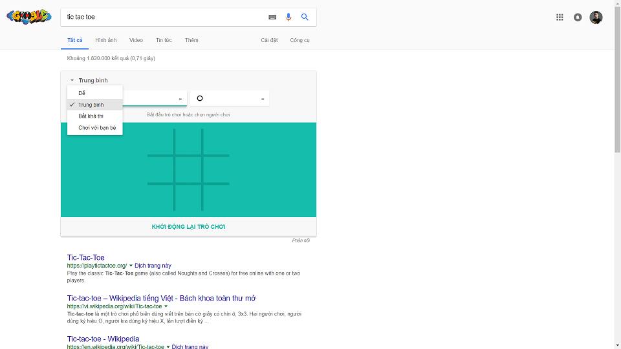621x349 pixels.
Task: Open the Tic-Tac-toe - Wikipedia result
Action: click(x=103, y=339)
